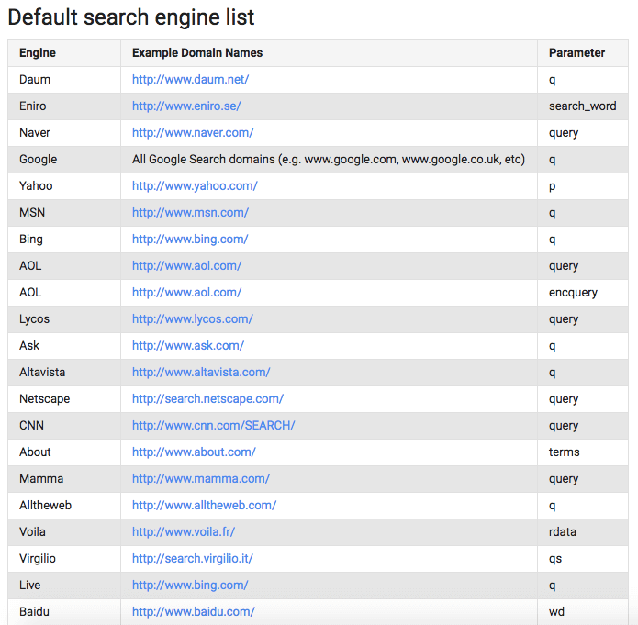Open the mamma.com link
The width and height of the screenshot is (638, 625).
[x=201, y=478]
